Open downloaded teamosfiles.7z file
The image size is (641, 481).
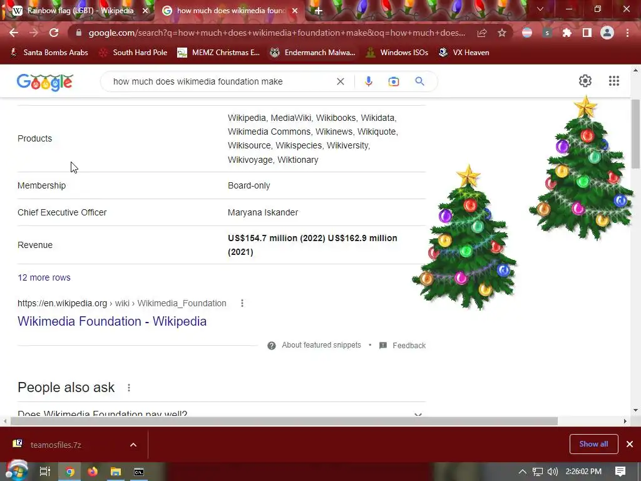pyautogui.click(x=56, y=445)
